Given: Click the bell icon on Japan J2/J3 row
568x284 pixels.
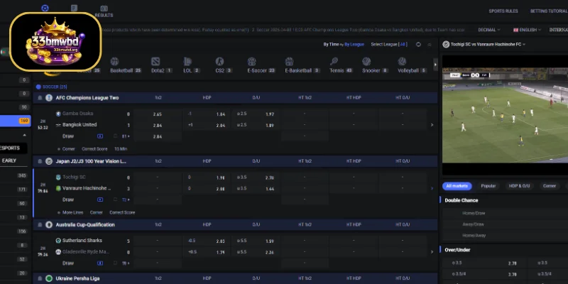Looking at the screenshot, I should [x=40, y=161].
